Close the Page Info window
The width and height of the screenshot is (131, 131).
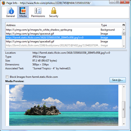click(125, 2)
